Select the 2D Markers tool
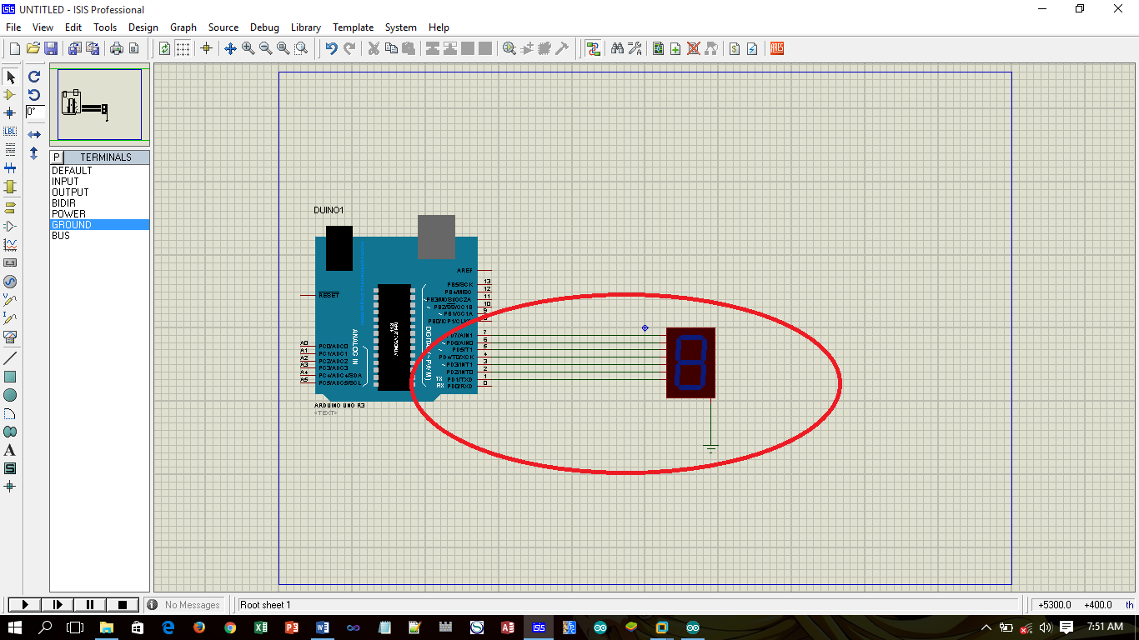The width and height of the screenshot is (1139, 640). (10, 486)
